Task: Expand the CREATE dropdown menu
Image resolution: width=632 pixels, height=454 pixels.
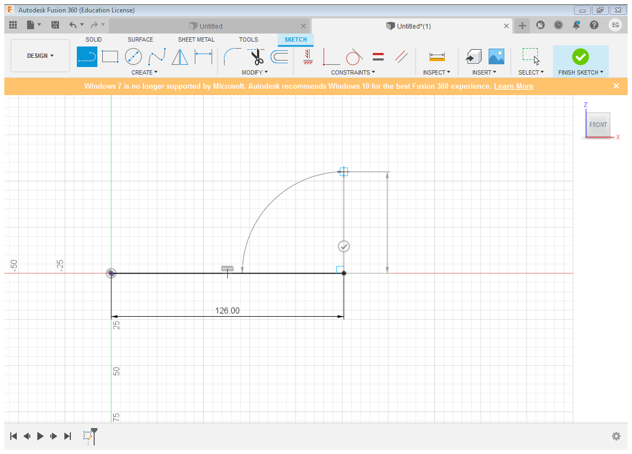Action: (x=144, y=72)
